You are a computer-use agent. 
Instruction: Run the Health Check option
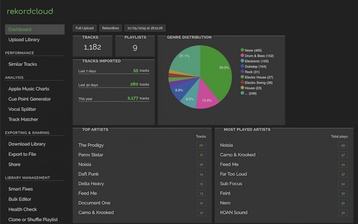point(23,209)
